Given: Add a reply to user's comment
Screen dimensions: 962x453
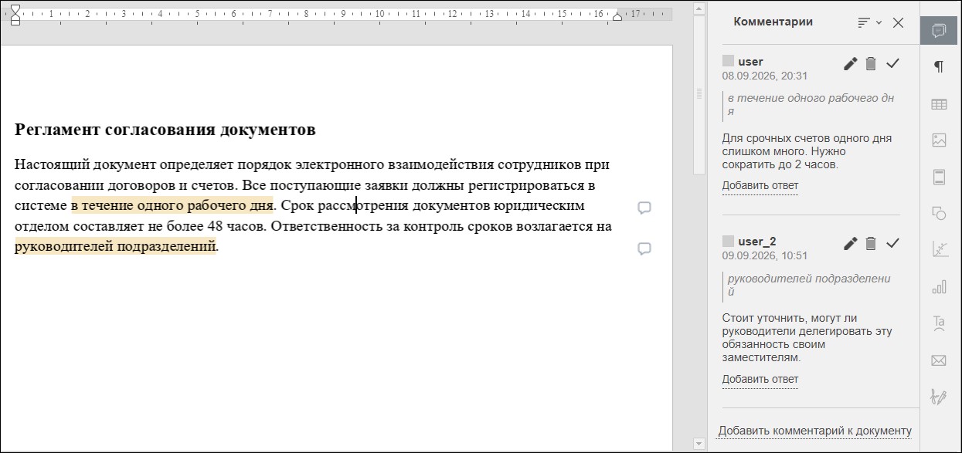Looking at the screenshot, I should point(760,186).
